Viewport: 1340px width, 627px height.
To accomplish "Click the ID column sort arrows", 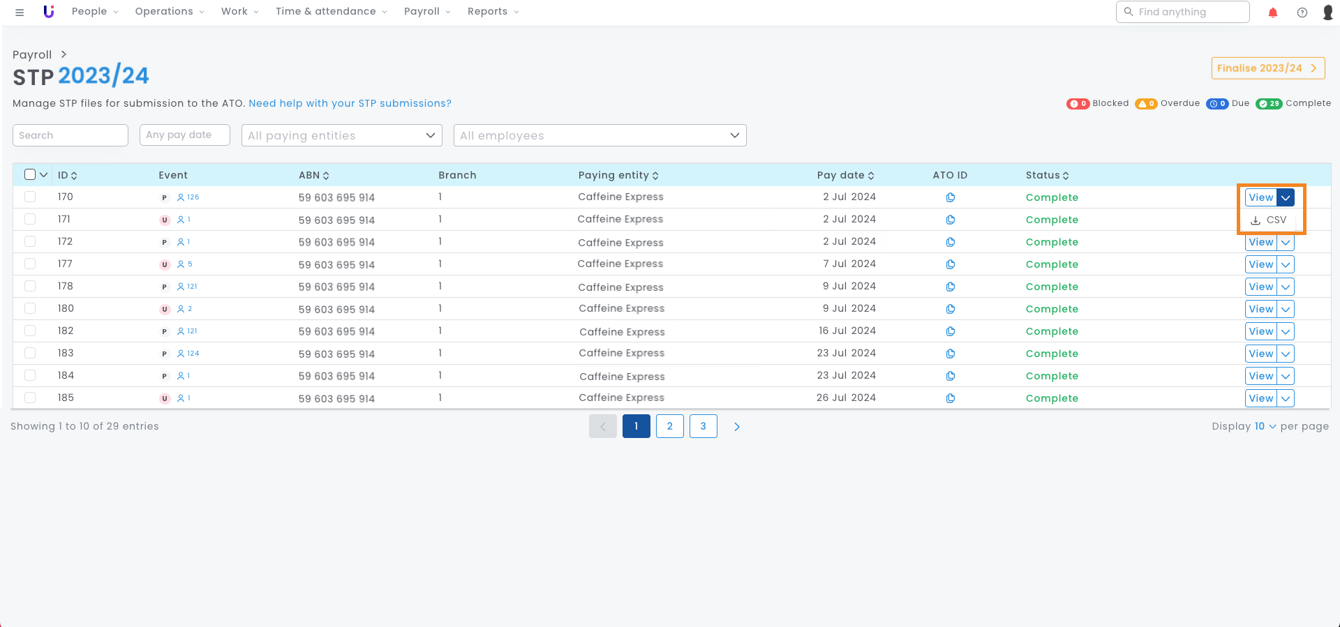I will coord(74,176).
